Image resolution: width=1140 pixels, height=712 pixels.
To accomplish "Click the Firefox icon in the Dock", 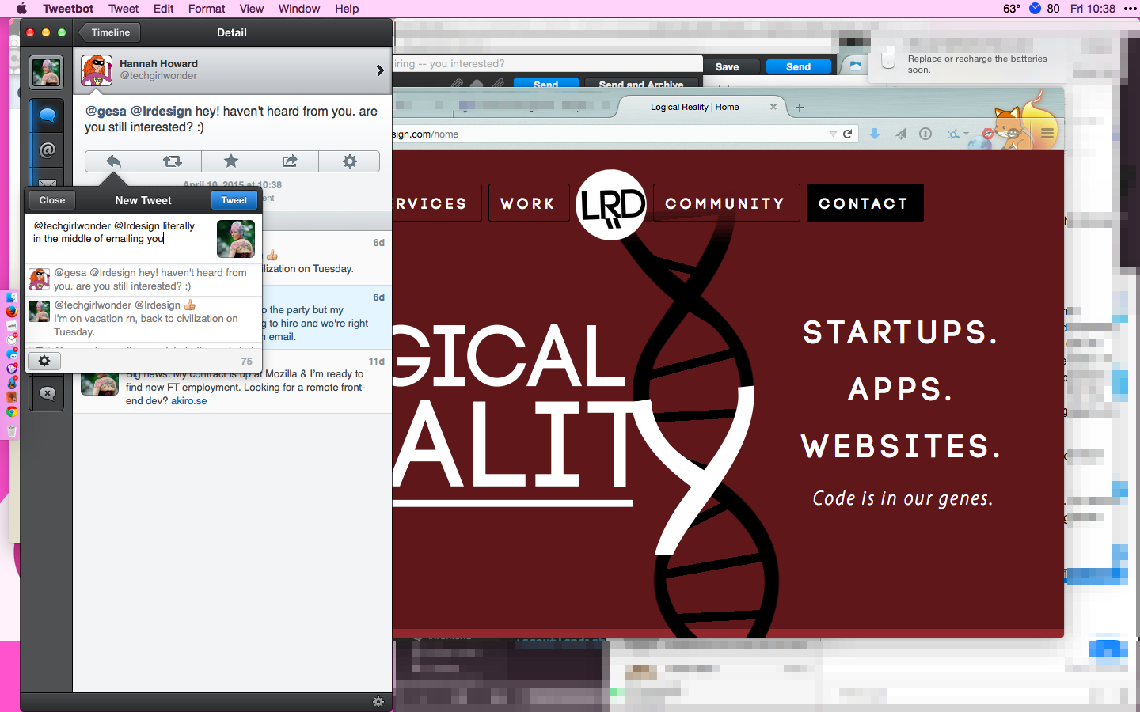I will click(x=11, y=311).
